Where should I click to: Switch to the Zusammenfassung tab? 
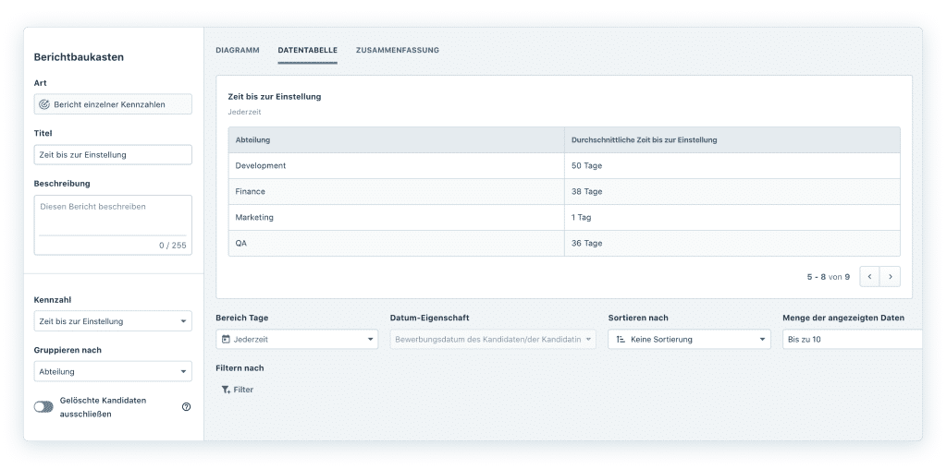tap(397, 50)
